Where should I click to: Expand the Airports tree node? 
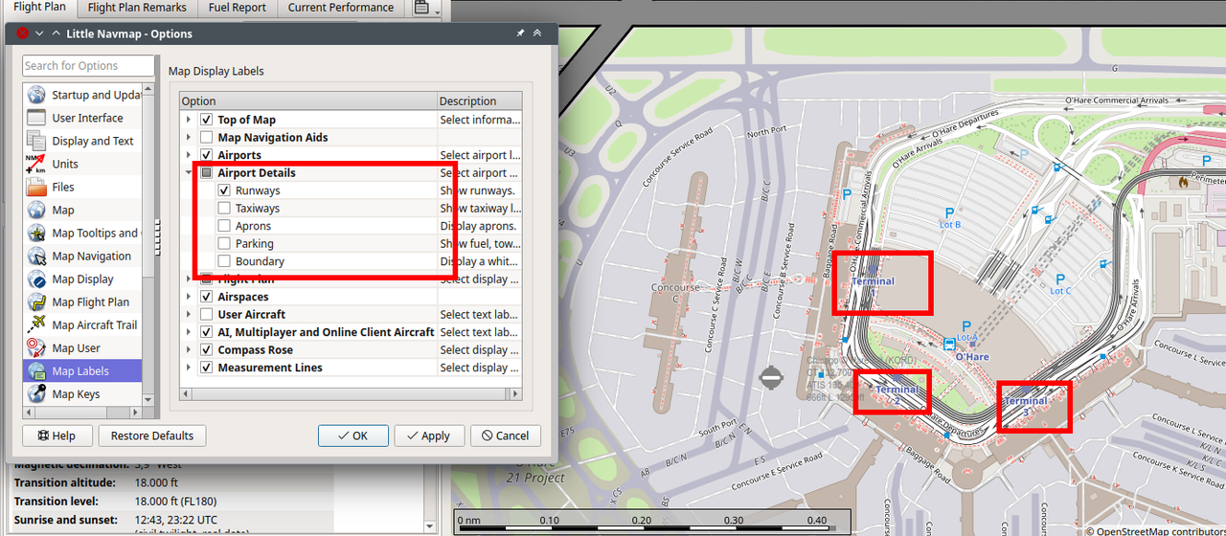coord(188,155)
